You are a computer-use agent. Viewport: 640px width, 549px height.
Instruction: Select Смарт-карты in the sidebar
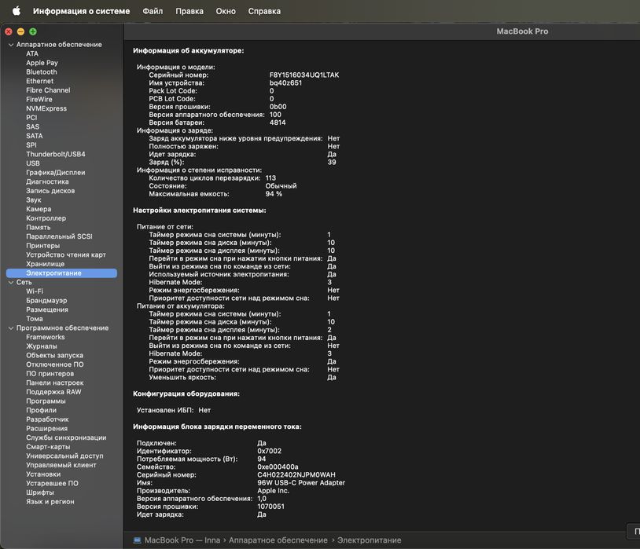point(48,447)
